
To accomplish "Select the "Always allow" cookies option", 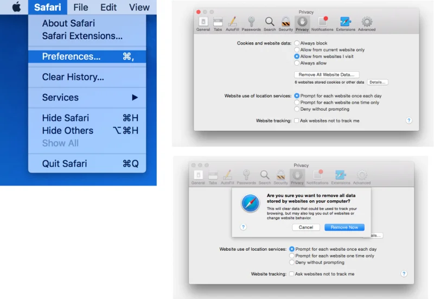I will pos(297,63).
